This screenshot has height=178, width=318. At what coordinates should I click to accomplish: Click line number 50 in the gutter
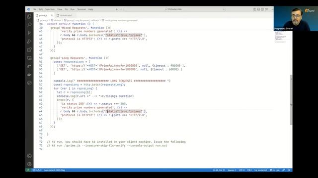41,58
